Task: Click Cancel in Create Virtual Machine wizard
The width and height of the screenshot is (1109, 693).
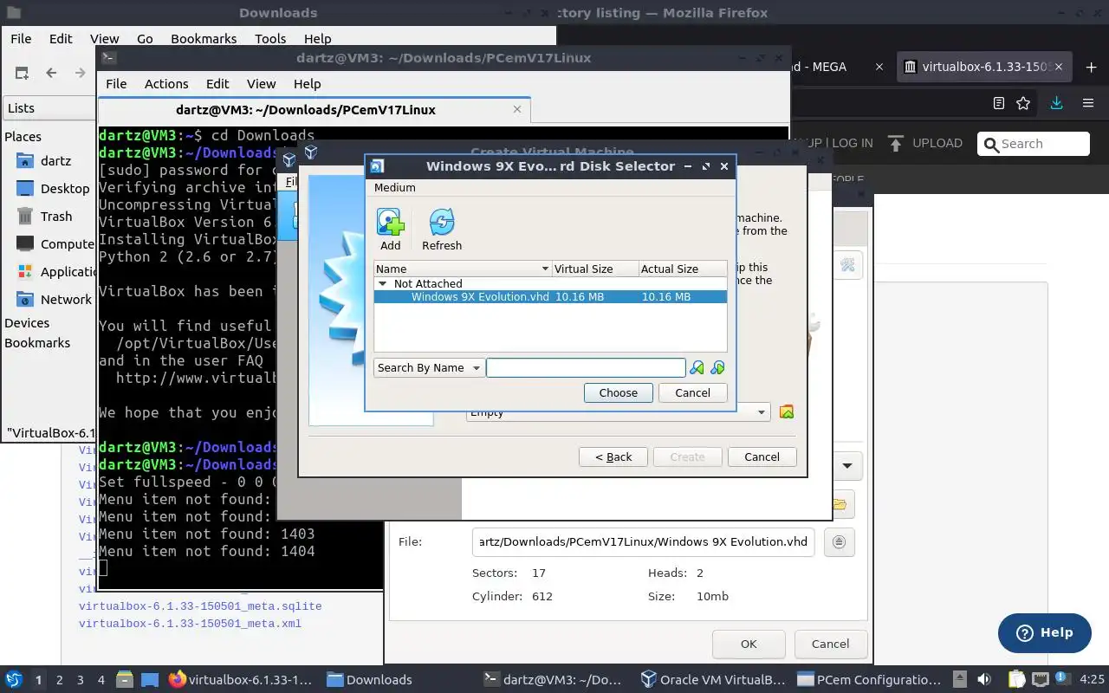Action: tap(762, 457)
